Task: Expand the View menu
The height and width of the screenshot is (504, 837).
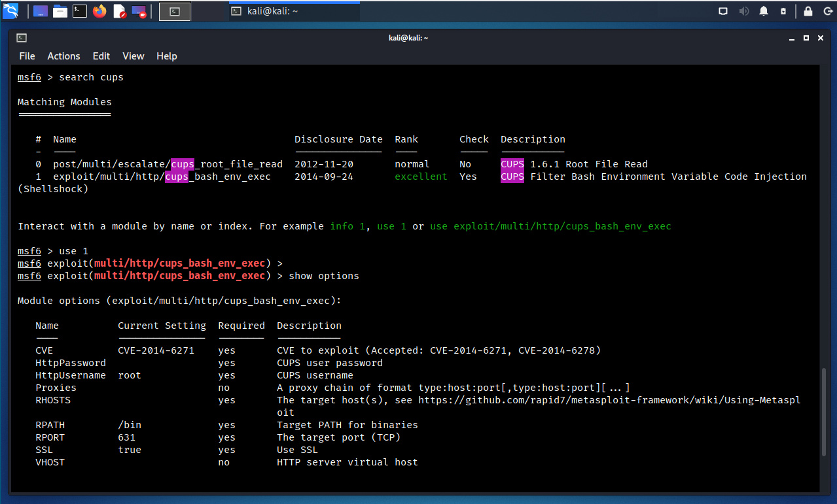Action: [x=133, y=56]
